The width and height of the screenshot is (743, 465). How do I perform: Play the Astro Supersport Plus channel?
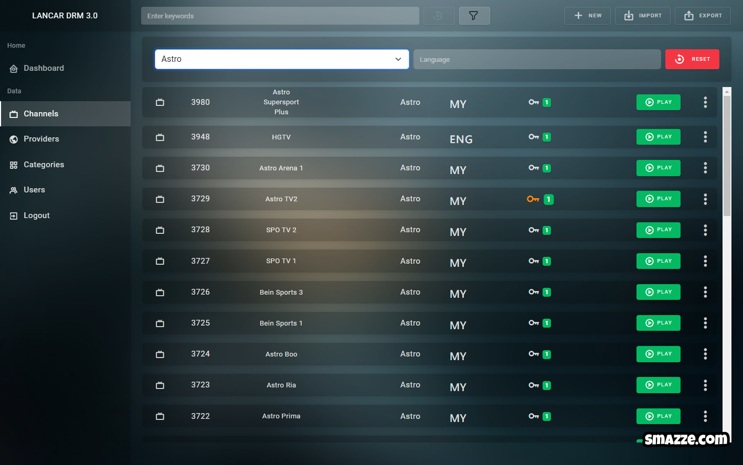click(x=659, y=102)
